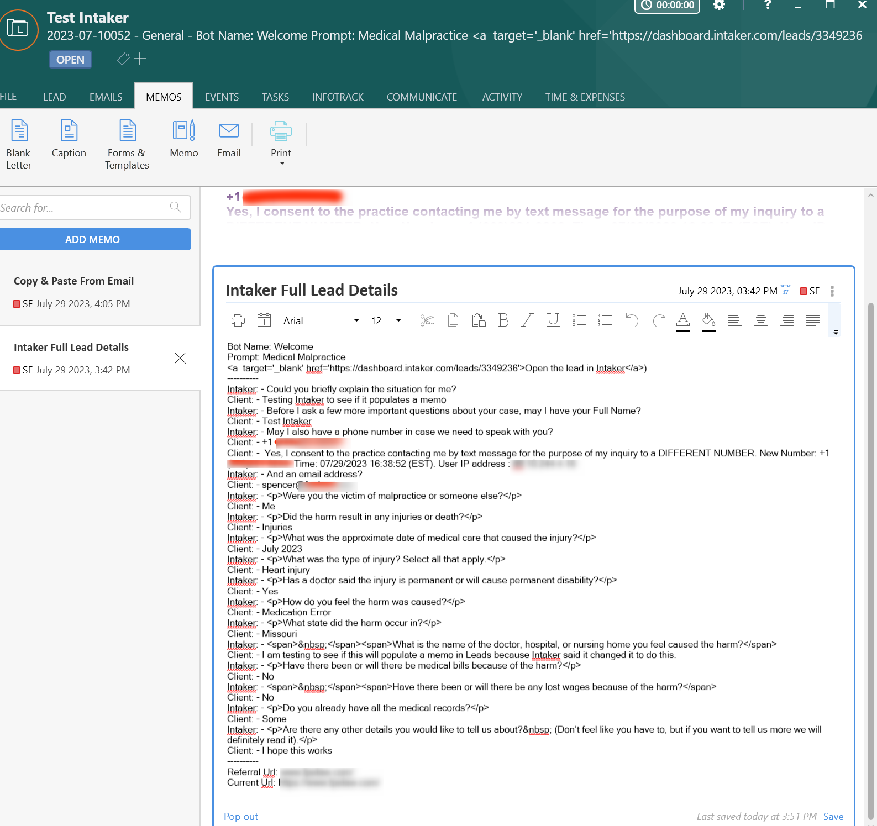Select Intaker Full Lead Details in memo list
The width and height of the screenshot is (877, 826).
(99, 359)
